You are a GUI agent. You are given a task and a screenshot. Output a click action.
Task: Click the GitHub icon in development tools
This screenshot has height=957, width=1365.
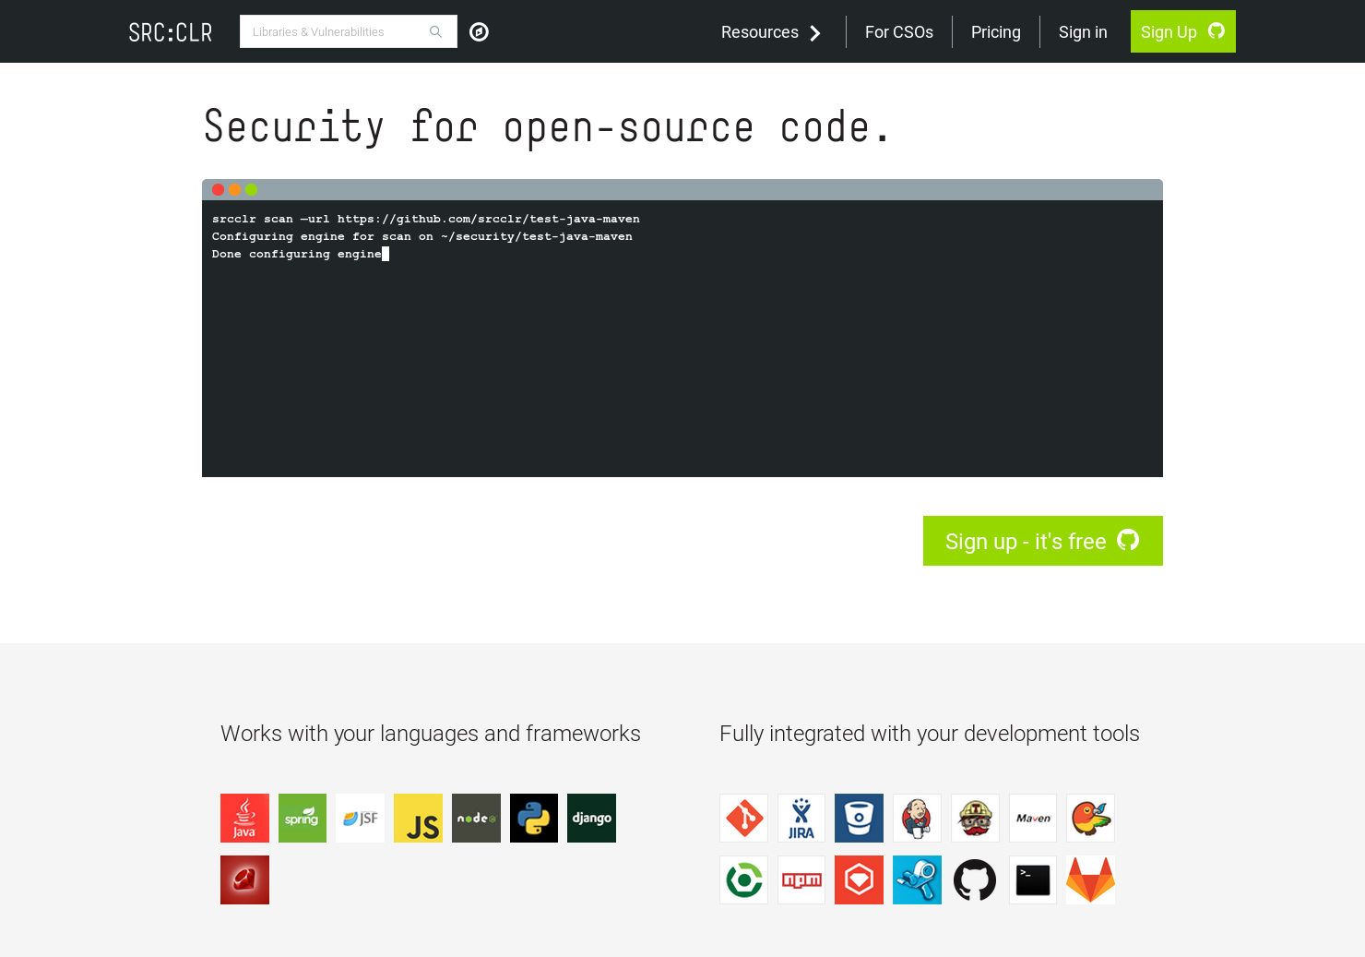975,879
